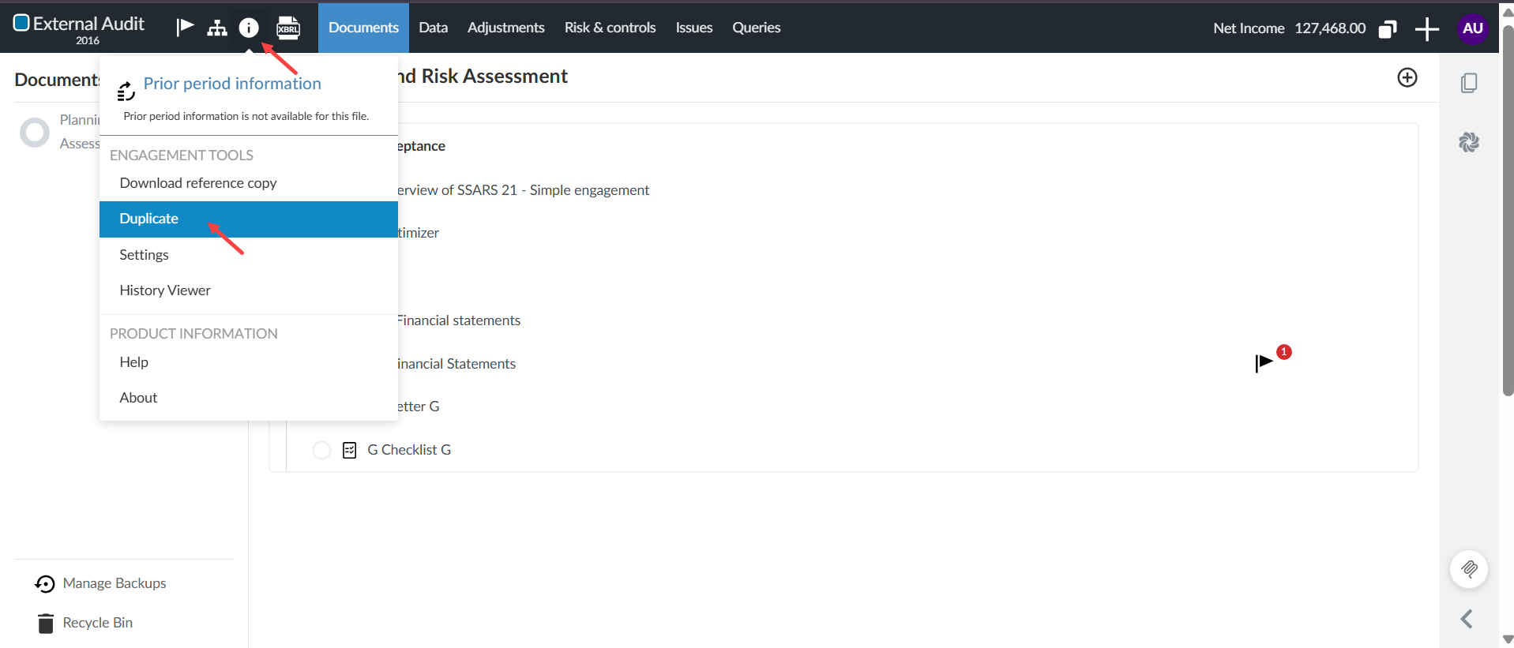
Task: Click the G Checklist document icon
Action: 350,450
